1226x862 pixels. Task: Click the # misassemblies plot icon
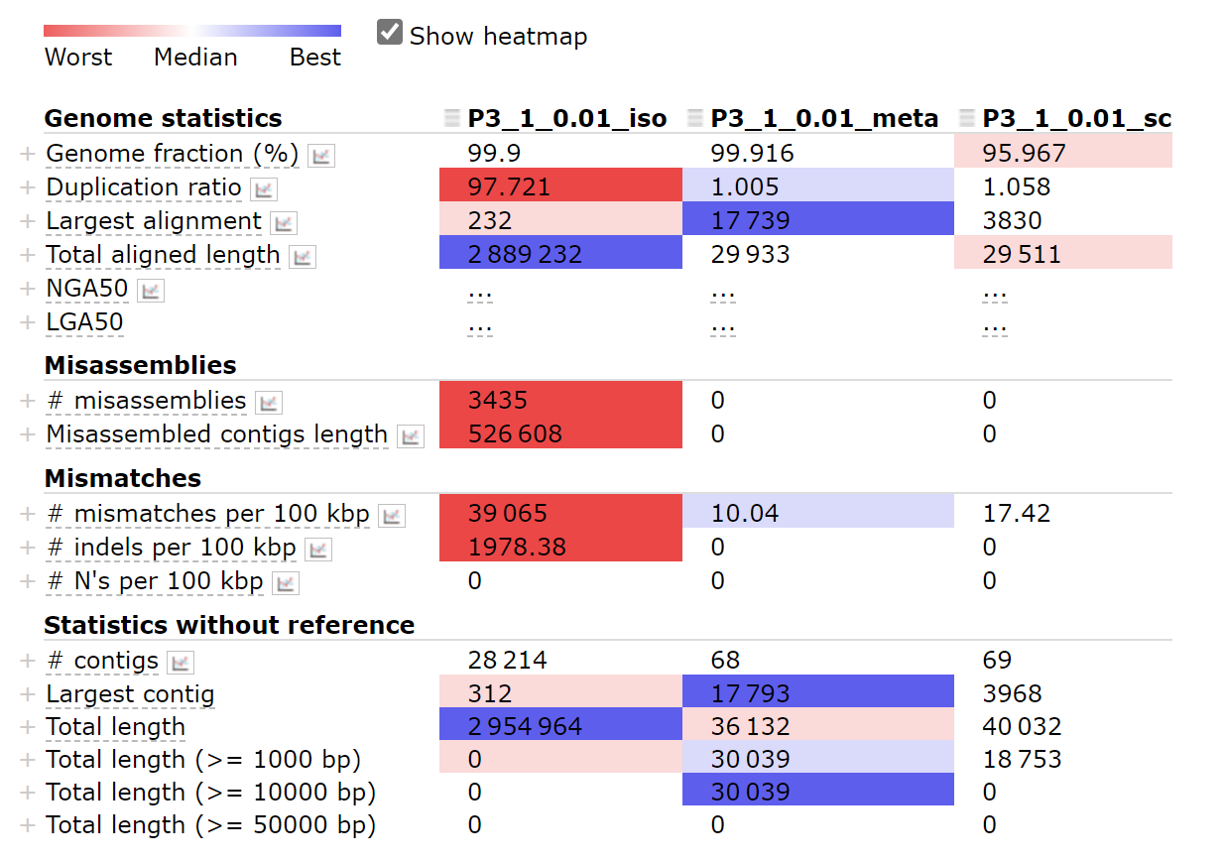pyautogui.click(x=269, y=403)
